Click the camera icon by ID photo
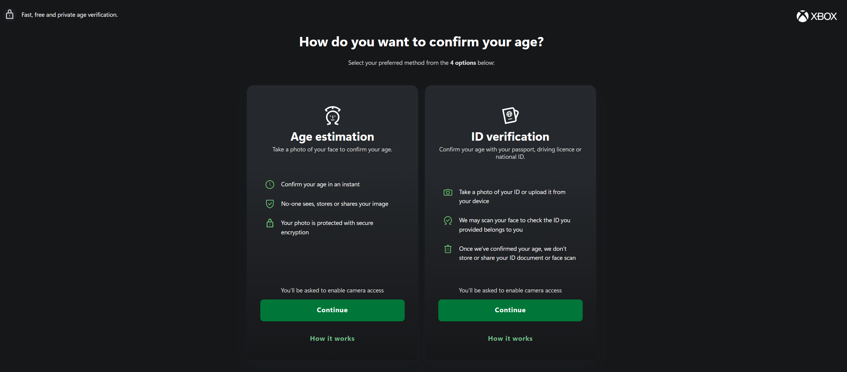 (448, 192)
